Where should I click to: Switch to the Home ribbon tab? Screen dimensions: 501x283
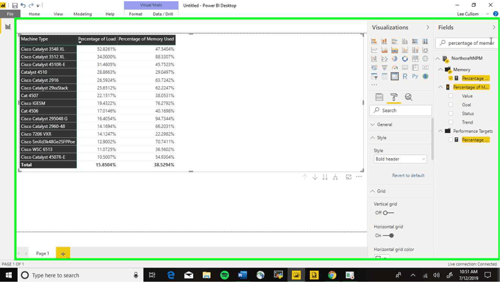pos(34,14)
